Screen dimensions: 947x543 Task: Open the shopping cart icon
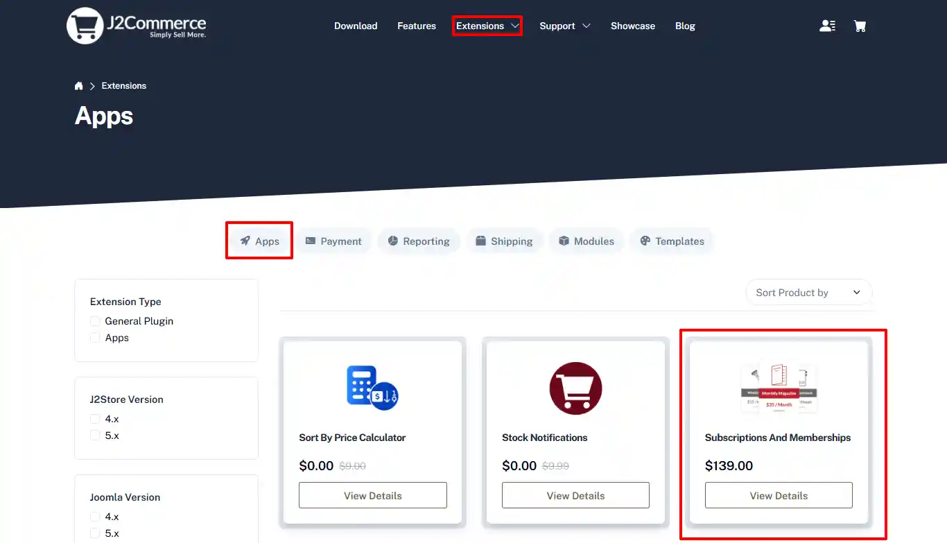pos(860,26)
